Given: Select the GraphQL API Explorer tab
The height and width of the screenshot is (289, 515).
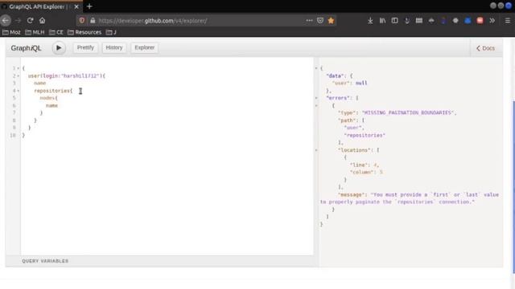Looking at the screenshot, I should point(37,6).
